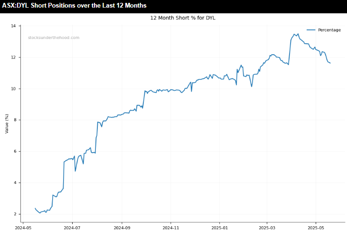
Task: Click y-axis tick label 10
Action: point(13,88)
